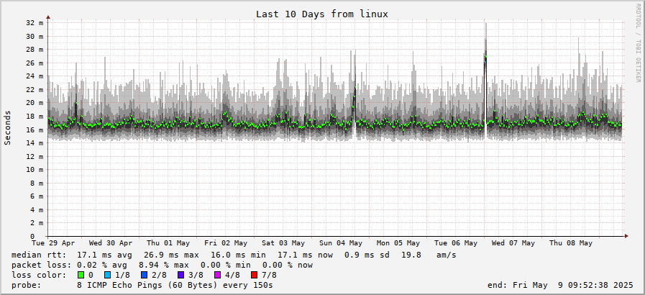Click the '2 m' y-axis tick label
Screen dimensions: 645x295
pyautogui.click(x=37, y=223)
